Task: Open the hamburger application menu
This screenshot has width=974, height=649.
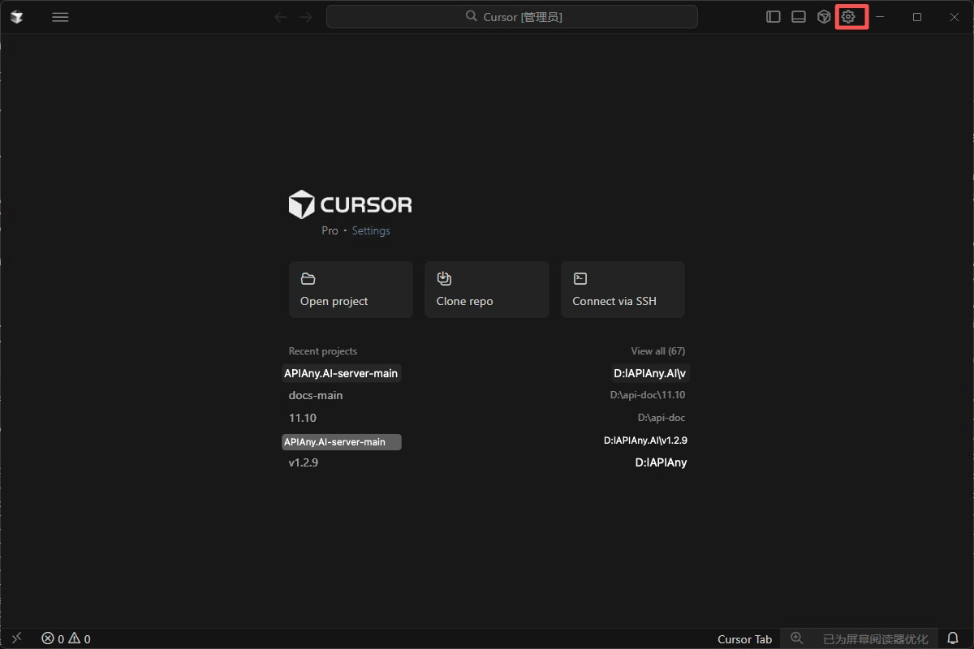Action: 60,17
